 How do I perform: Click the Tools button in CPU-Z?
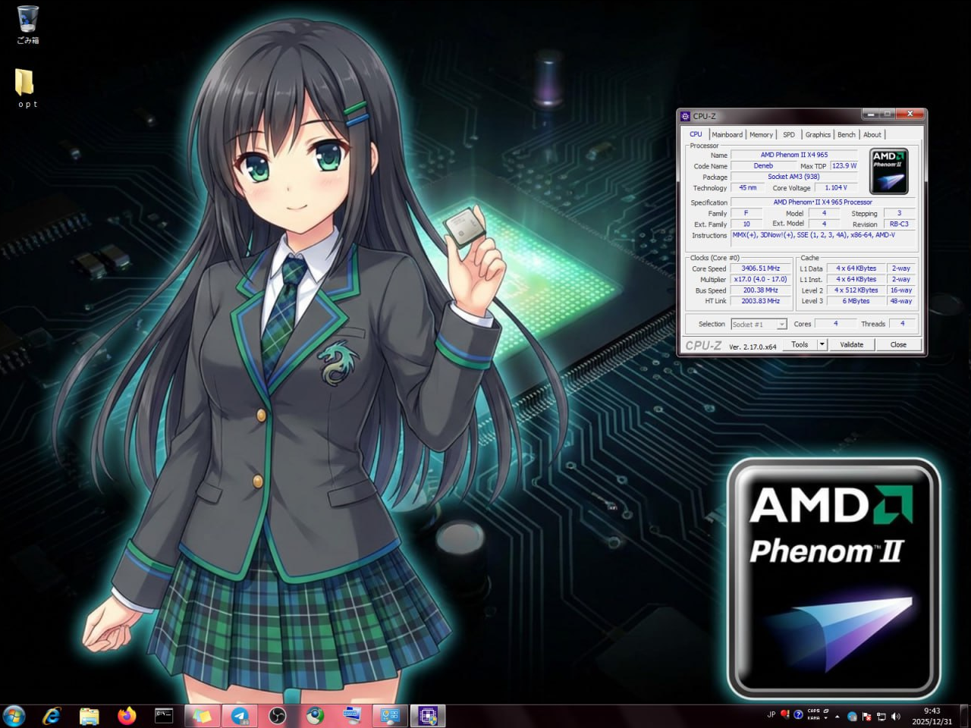click(800, 344)
